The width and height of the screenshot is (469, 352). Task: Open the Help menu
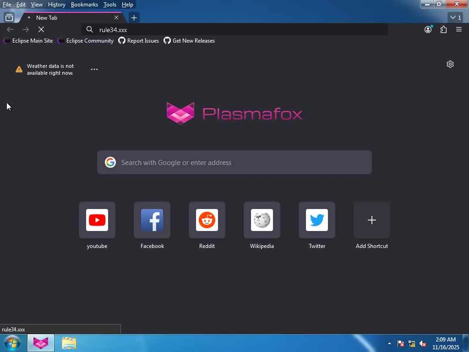[127, 5]
